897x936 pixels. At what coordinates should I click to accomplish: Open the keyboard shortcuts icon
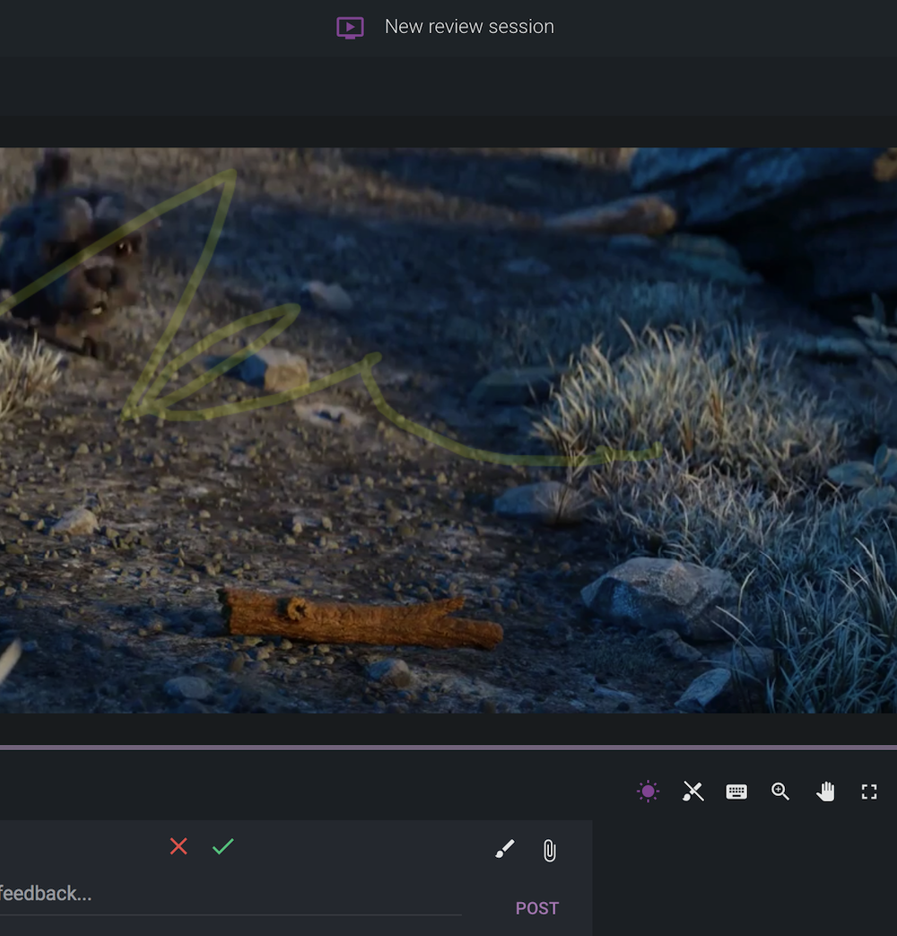click(x=736, y=792)
